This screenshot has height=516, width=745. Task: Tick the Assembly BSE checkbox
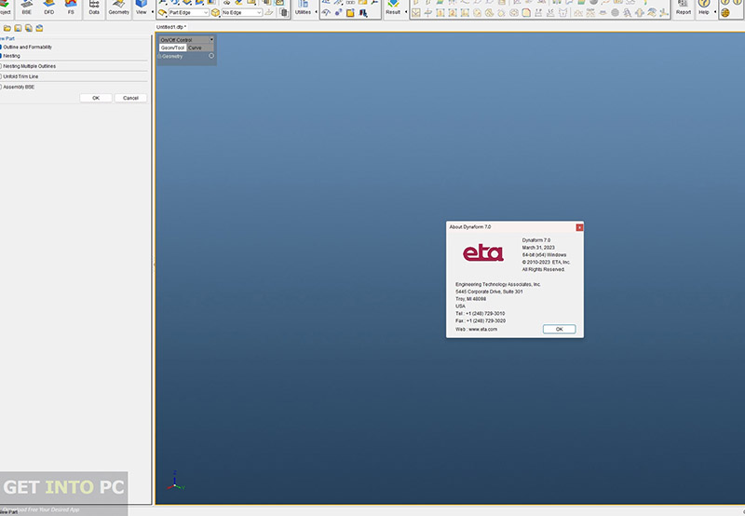(x=1, y=87)
